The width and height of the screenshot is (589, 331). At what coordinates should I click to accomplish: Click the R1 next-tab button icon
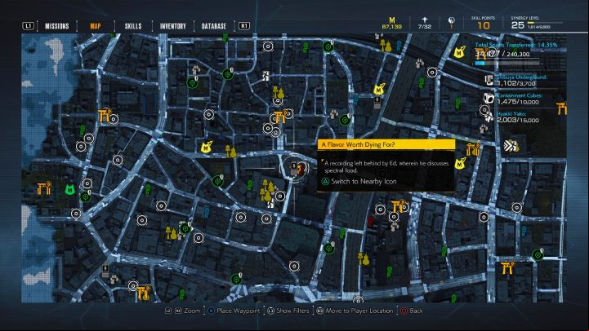coord(244,26)
